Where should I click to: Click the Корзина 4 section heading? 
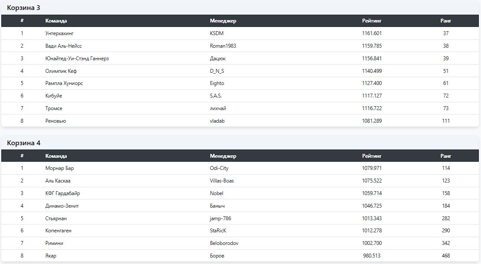click(24, 143)
